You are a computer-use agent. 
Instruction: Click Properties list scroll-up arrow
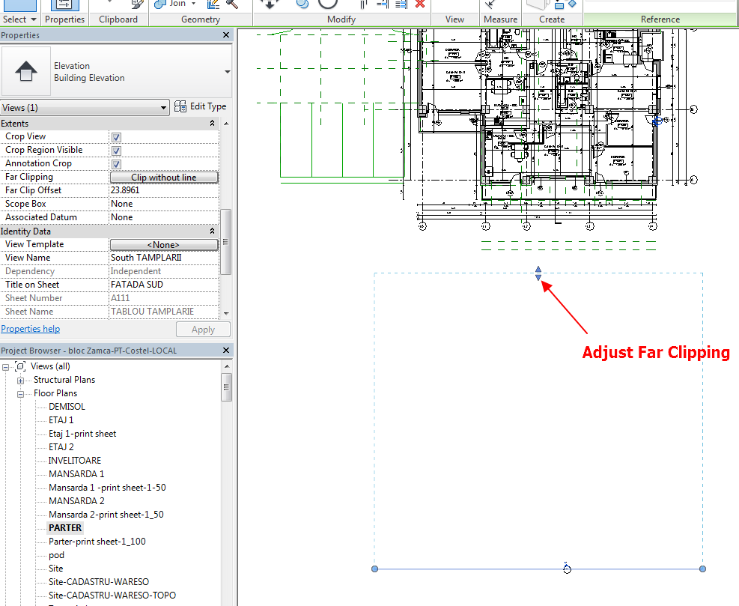pyautogui.click(x=226, y=124)
